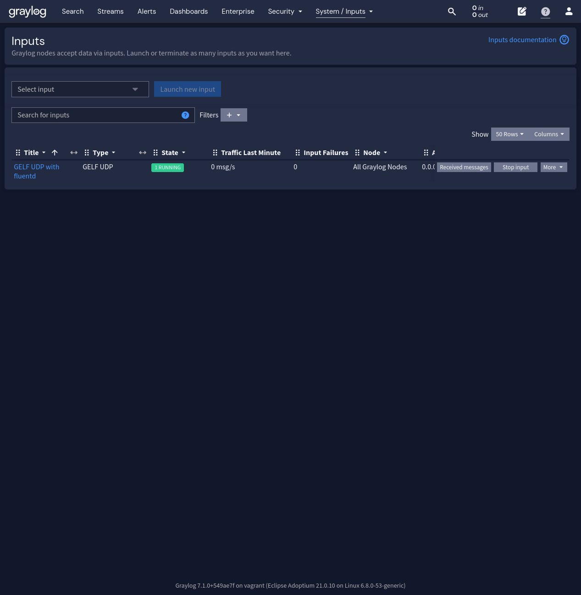
Task: Open the scratchpad edit icon
Action: (x=522, y=11)
